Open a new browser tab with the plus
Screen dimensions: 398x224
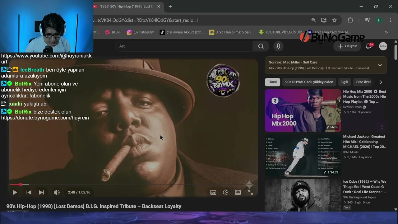(x=170, y=7)
